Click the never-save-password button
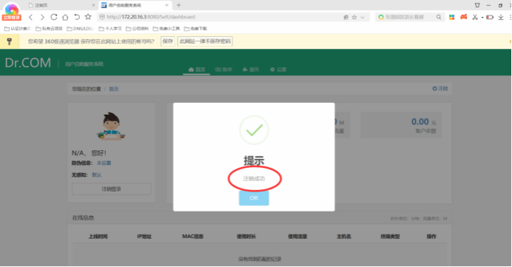Screen dimensions: 512x267 tap(205, 41)
